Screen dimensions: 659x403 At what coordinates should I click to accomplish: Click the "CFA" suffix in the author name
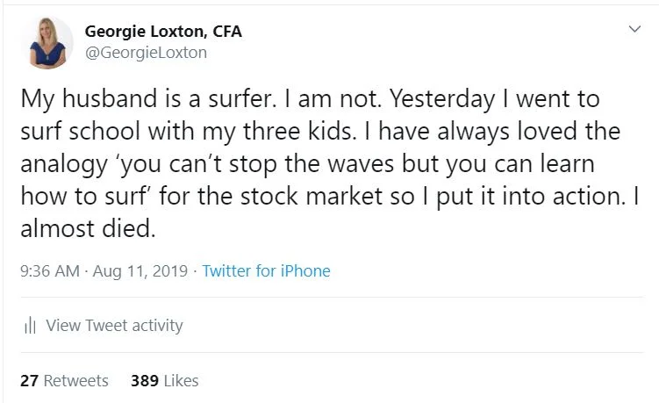pyautogui.click(x=226, y=32)
